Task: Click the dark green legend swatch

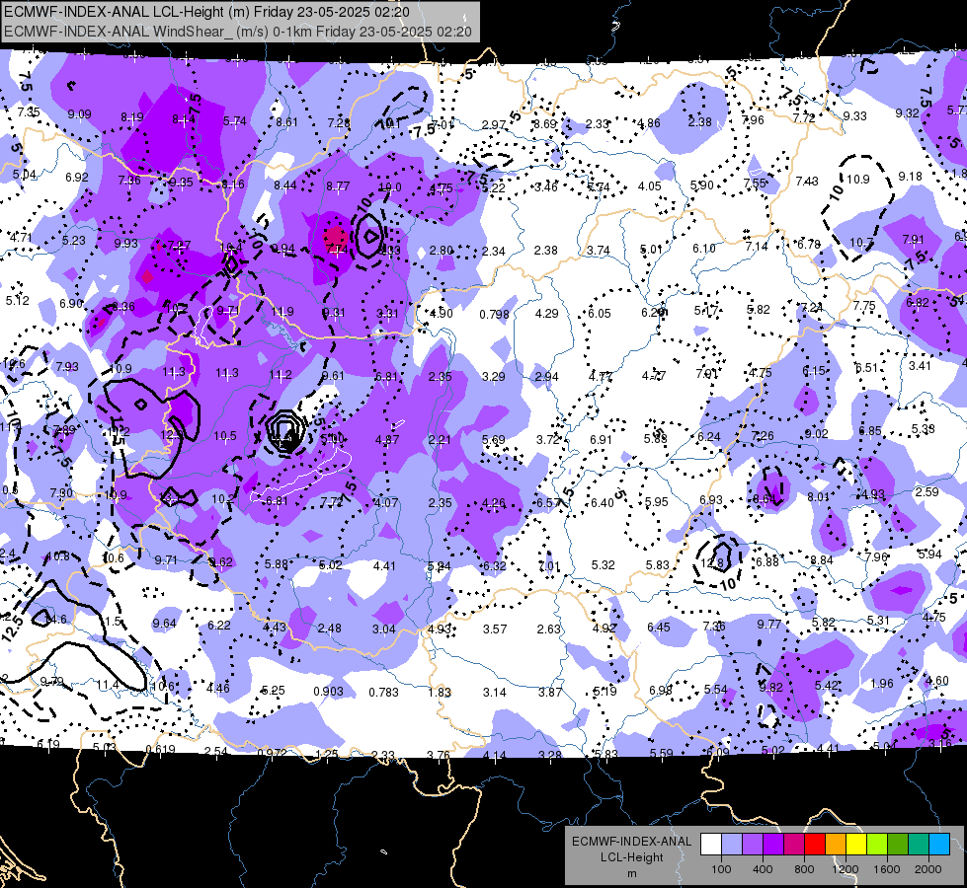Action: coord(898,845)
